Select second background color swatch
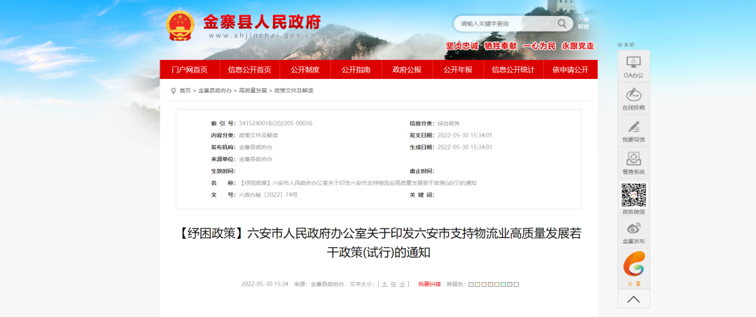Image resolution: width=756 pixels, height=317 pixels. [x=477, y=284]
